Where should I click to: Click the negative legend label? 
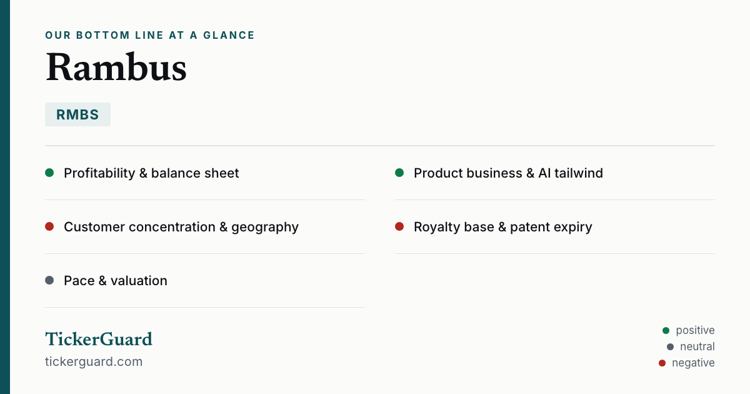[x=693, y=363]
